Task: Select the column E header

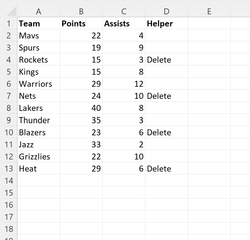Action: pos(209,12)
